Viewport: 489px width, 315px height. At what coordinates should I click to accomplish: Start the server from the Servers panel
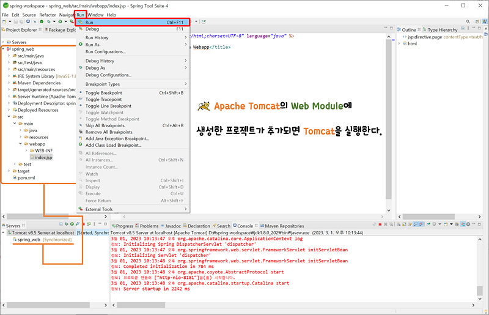coord(72,224)
